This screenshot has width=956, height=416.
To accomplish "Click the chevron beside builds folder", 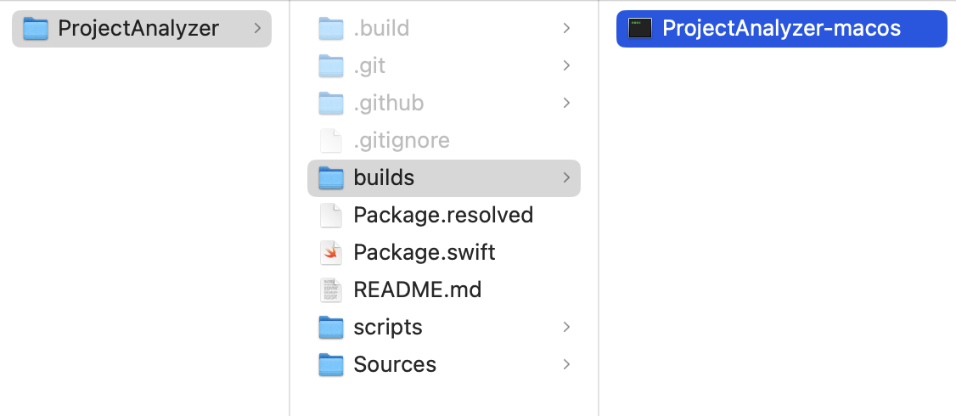I will 566,177.
